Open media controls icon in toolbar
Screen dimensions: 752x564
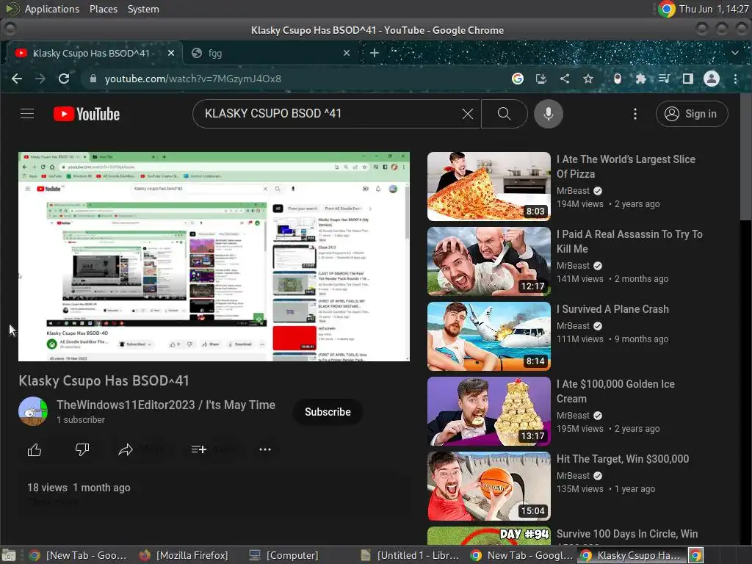[664, 79]
